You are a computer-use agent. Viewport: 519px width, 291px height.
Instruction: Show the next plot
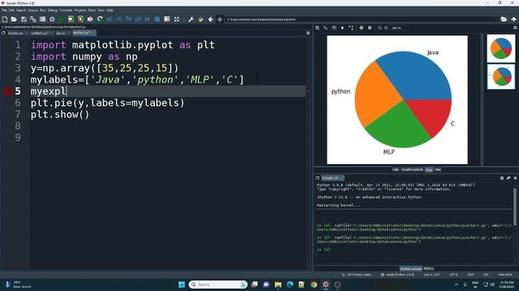(x=370, y=28)
